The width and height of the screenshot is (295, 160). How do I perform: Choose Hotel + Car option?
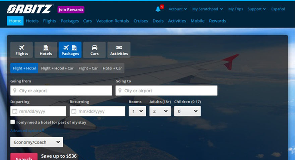coord(112,68)
